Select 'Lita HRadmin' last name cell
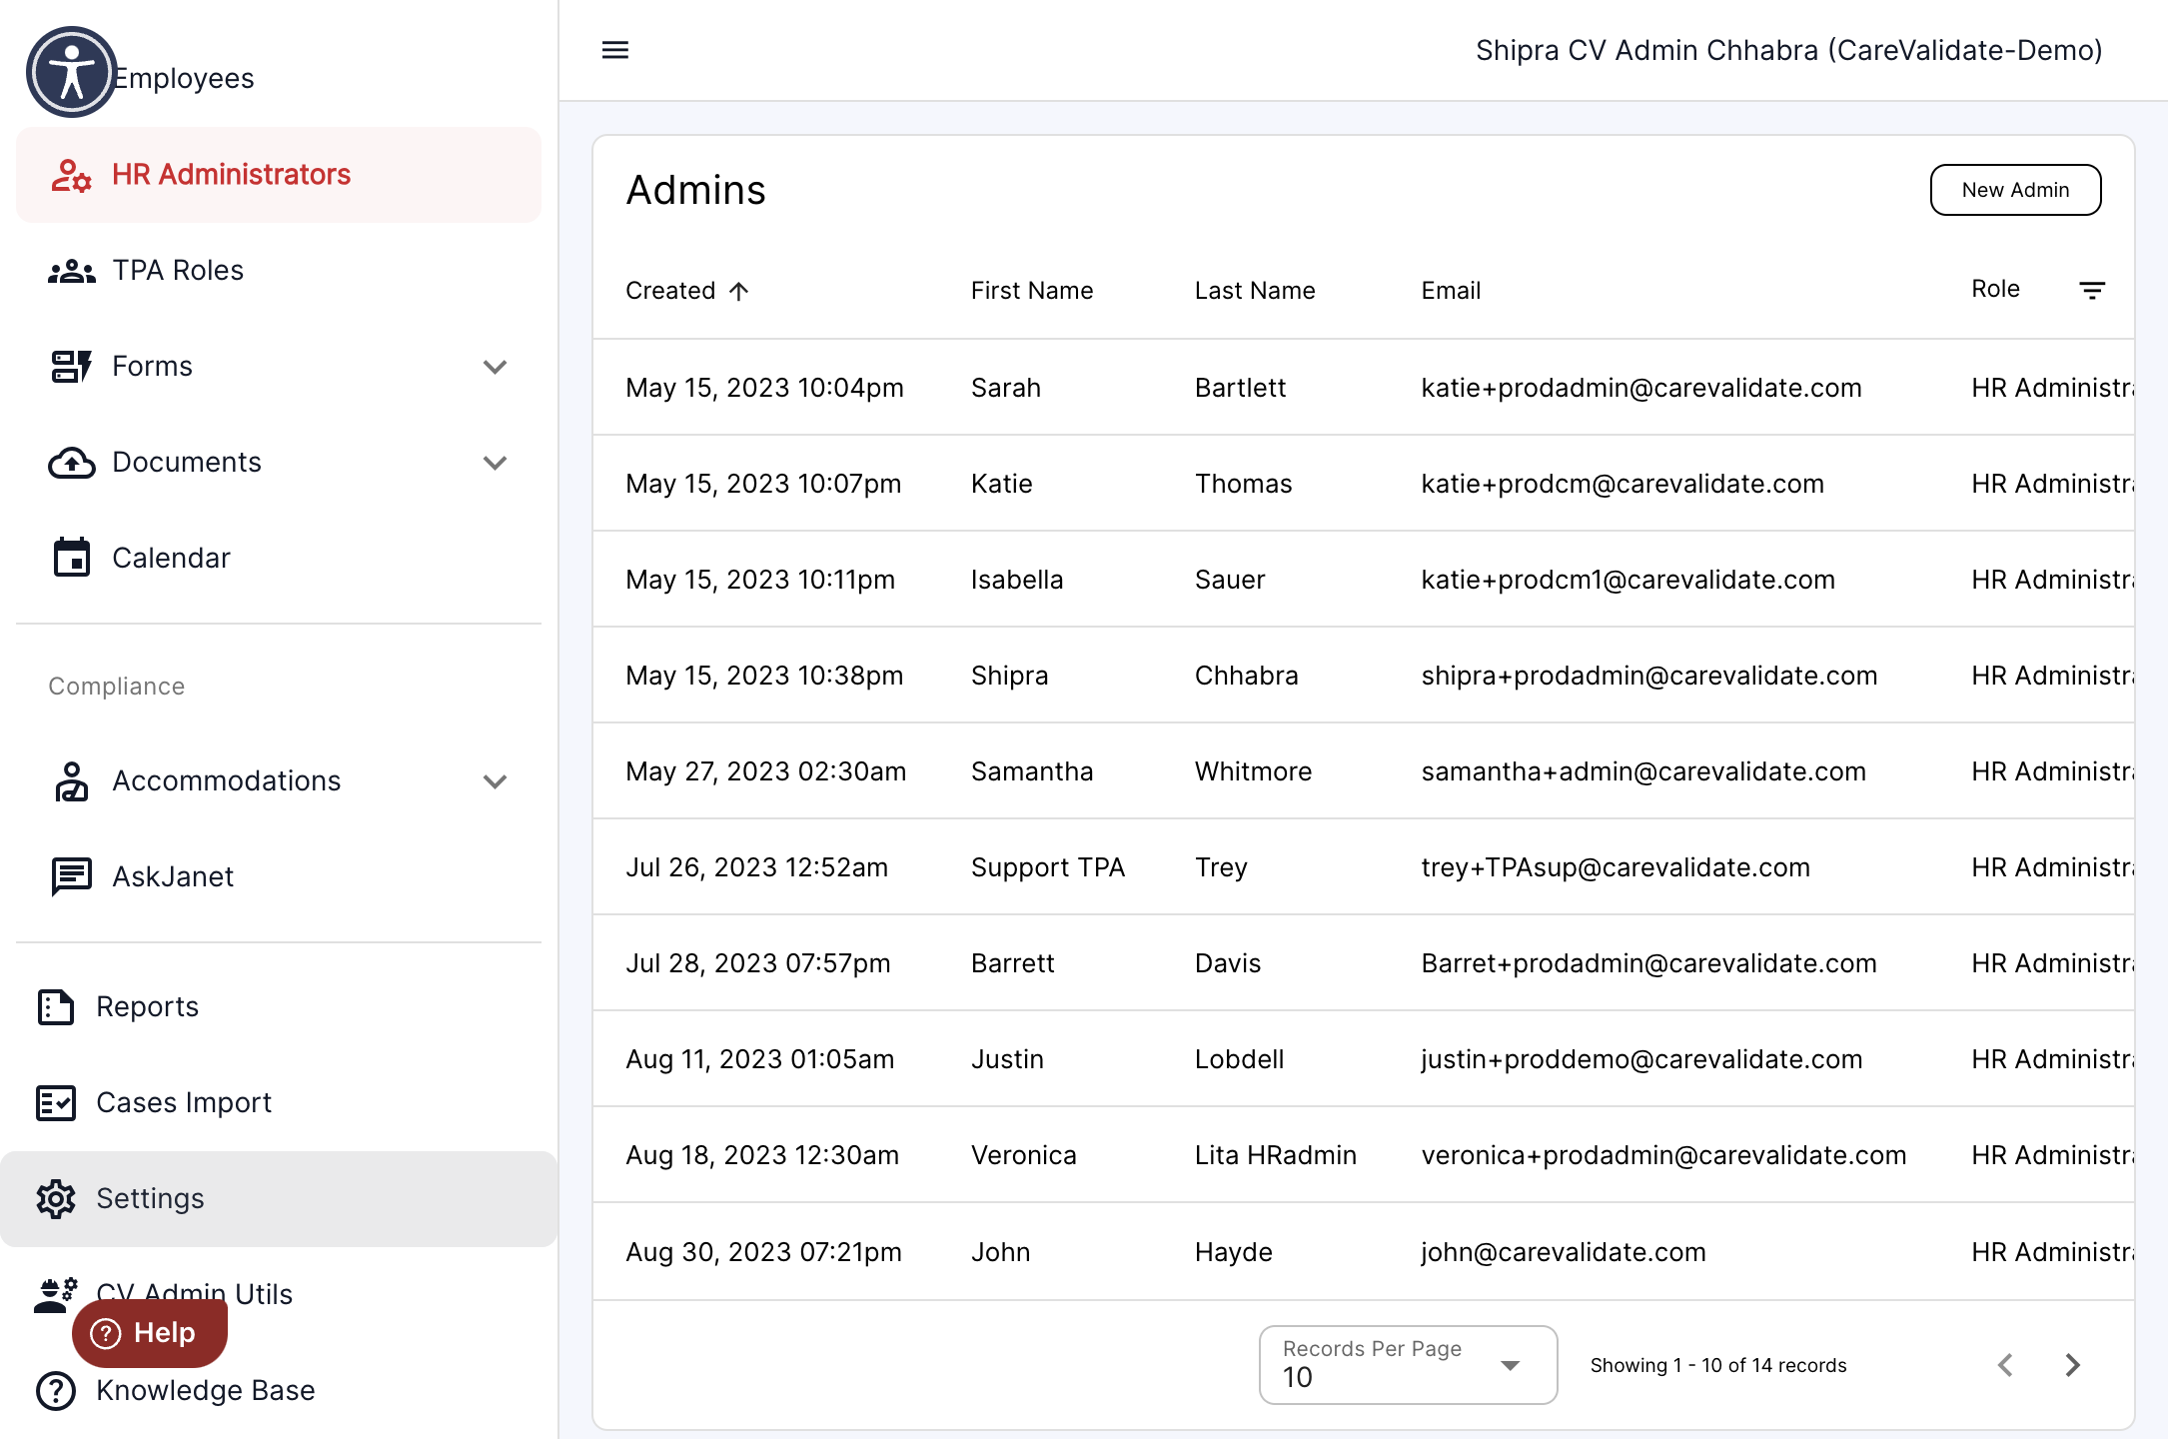 [x=1276, y=1155]
